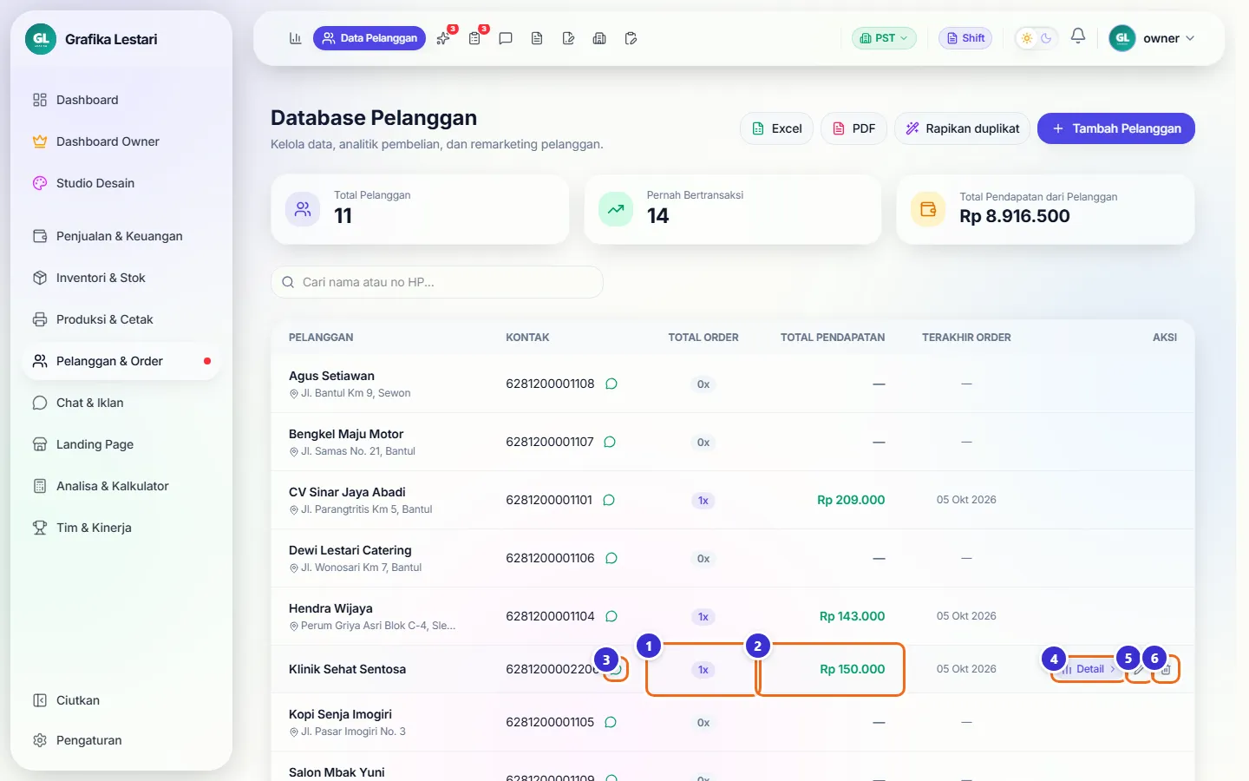The height and width of the screenshot is (781, 1249).
Task: Click the Grafika Lestari logo
Action: 41,39
